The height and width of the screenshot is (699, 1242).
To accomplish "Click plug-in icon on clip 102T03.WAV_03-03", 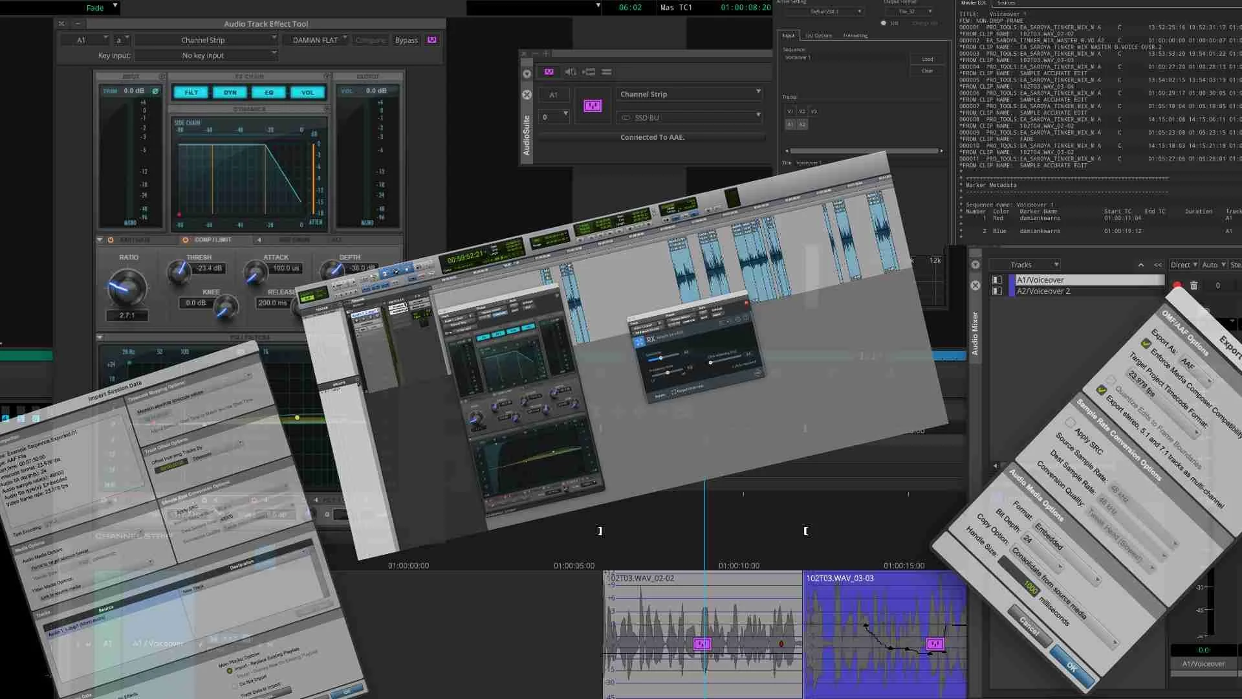I will [935, 644].
